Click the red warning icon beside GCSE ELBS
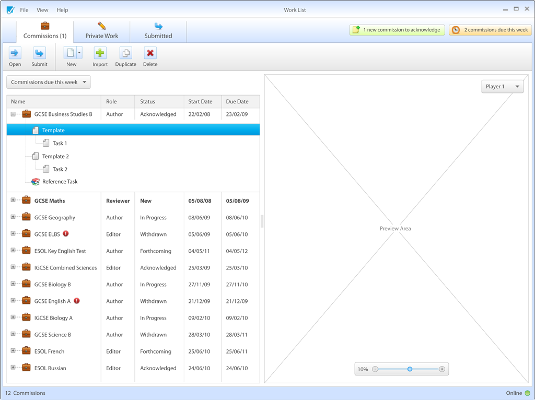Image resolution: width=535 pixels, height=400 pixels. (x=66, y=234)
